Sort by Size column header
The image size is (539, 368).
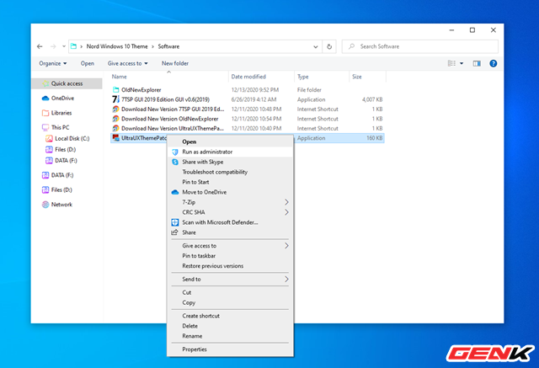coord(357,77)
